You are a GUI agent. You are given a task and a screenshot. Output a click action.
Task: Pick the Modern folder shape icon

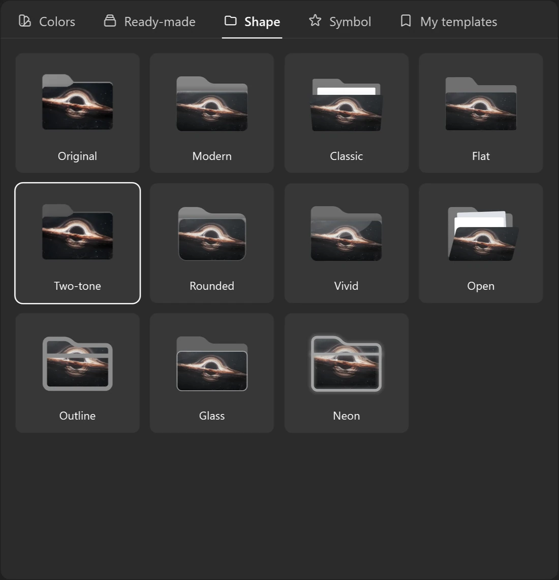(x=212, y=104)
